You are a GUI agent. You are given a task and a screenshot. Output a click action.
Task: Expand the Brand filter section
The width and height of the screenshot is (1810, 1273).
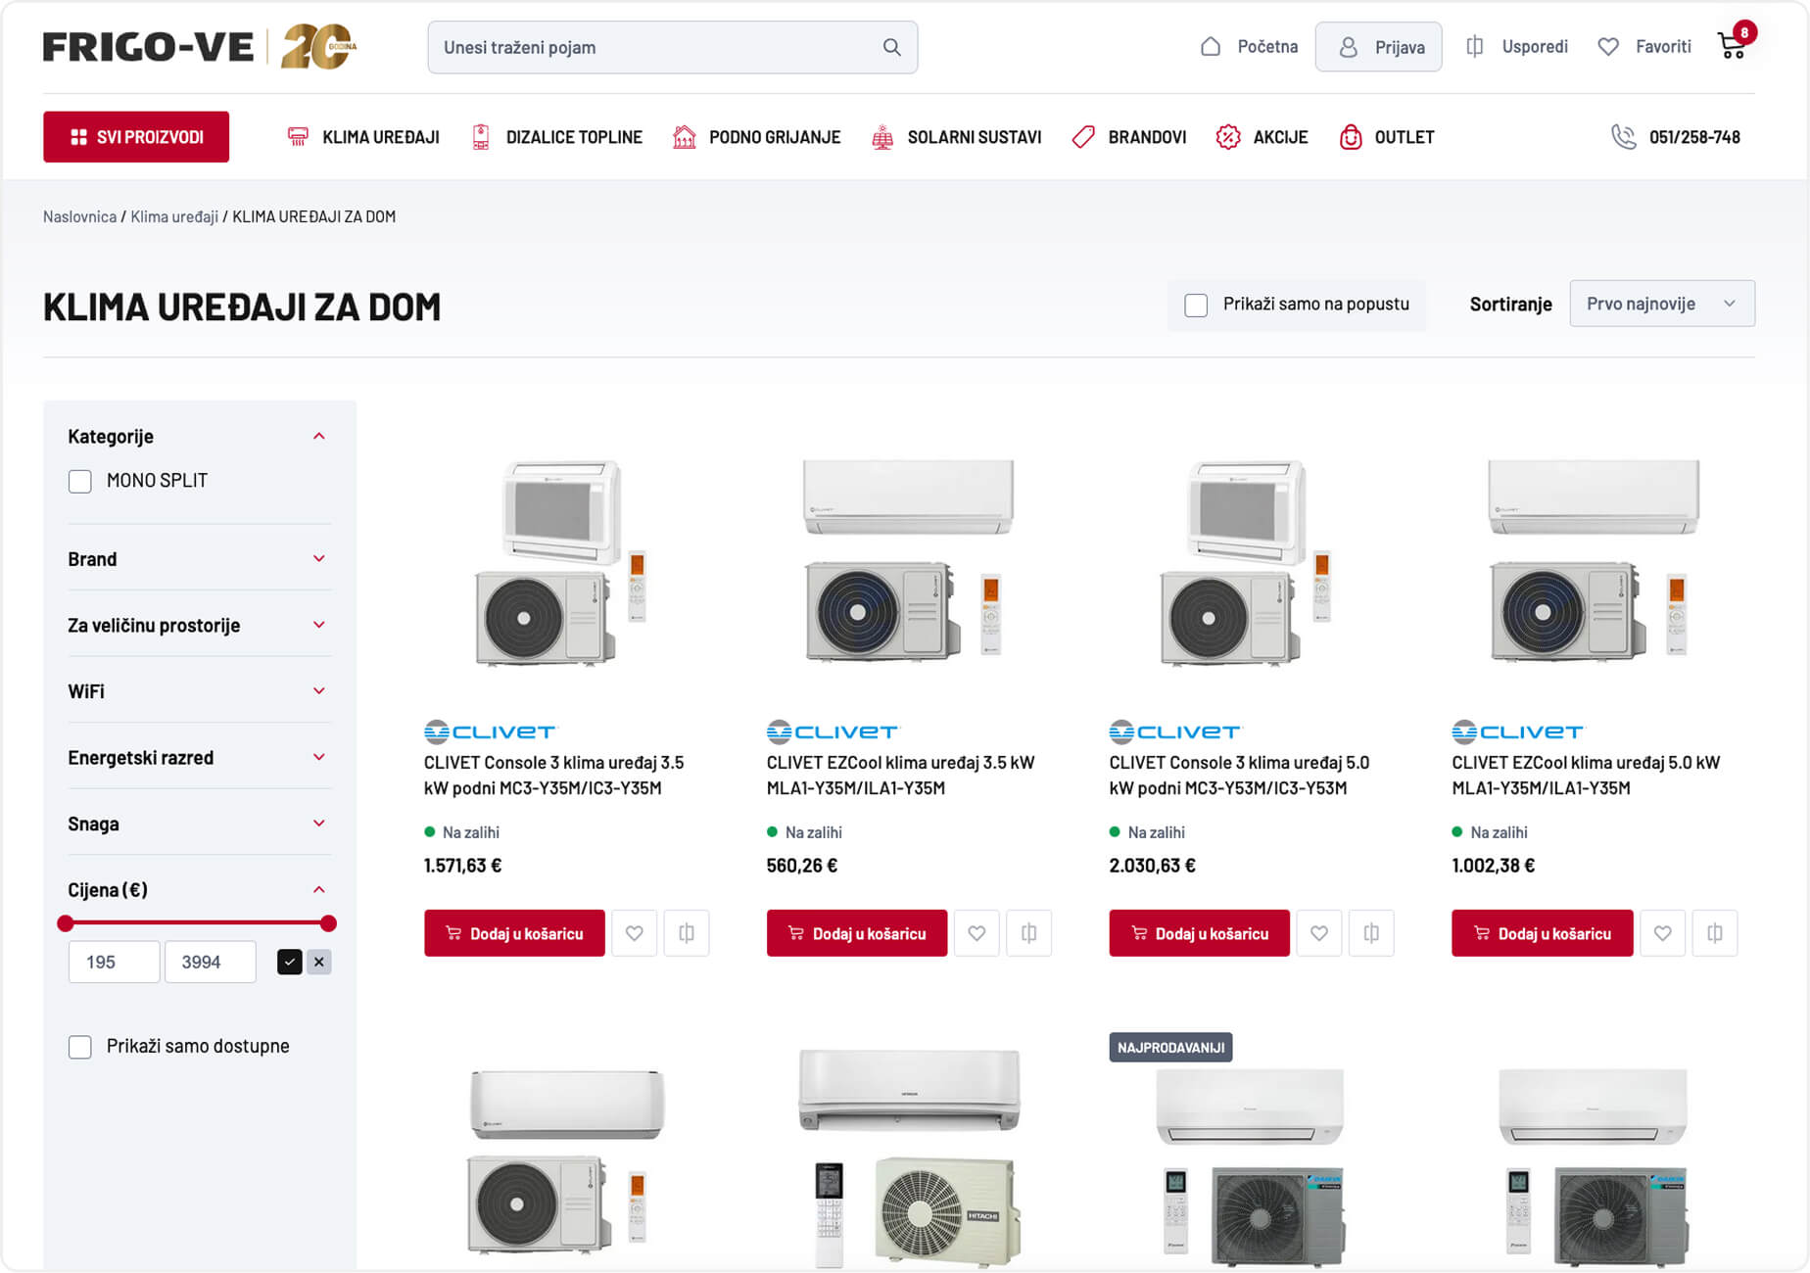(x=319, y=559)
